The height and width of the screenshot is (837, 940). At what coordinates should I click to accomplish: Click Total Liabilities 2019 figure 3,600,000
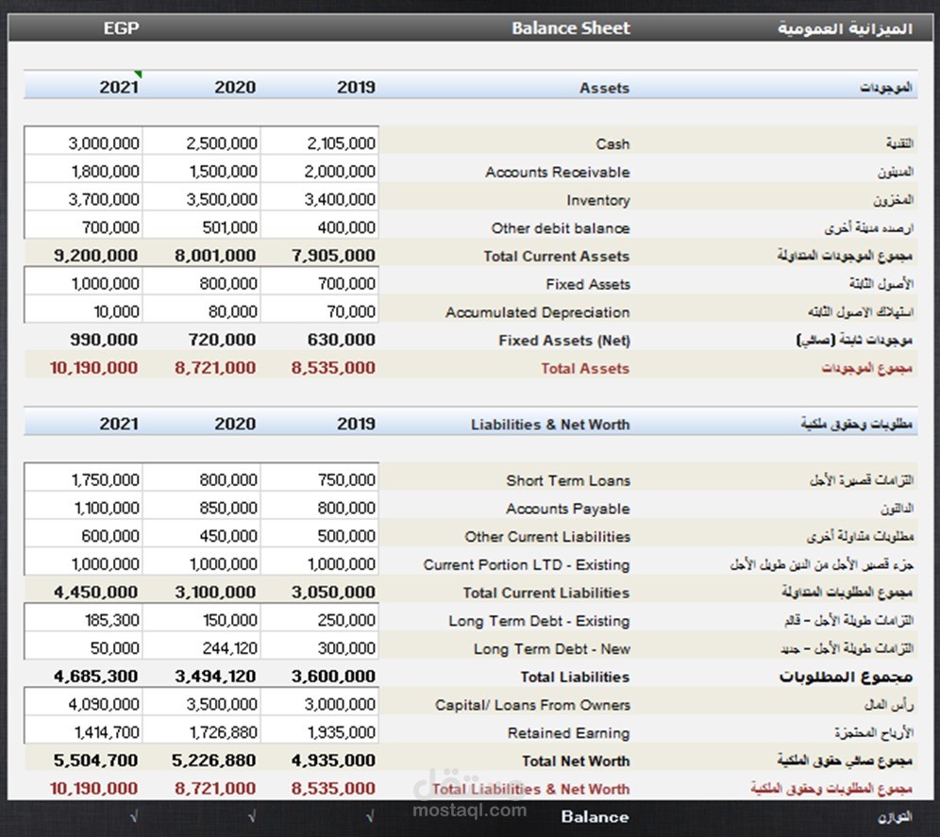pos(333,677)
